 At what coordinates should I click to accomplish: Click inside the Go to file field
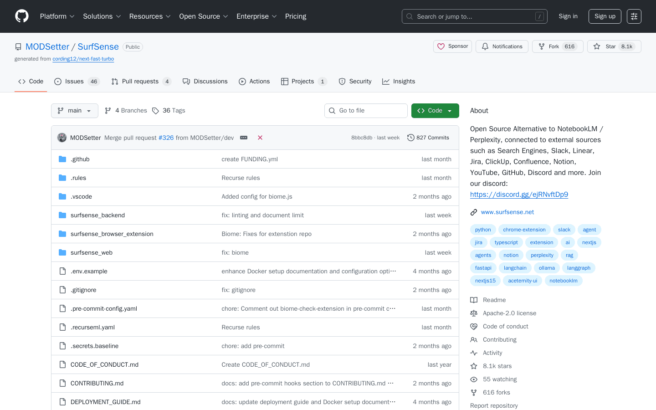click(366, 110)
